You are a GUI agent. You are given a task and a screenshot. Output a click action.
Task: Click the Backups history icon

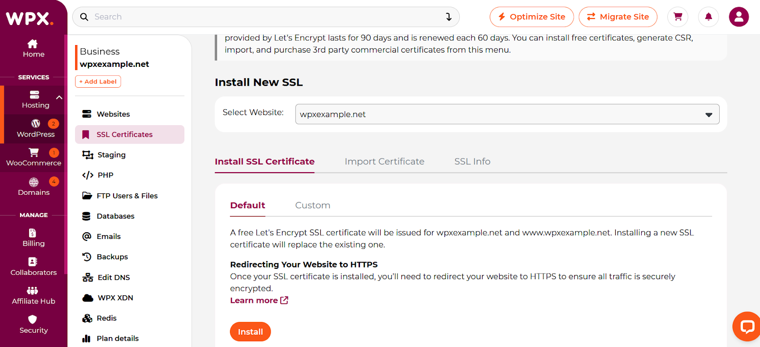pos(86,257)
